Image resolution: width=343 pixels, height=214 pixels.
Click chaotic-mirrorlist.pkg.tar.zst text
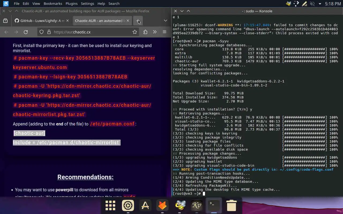coord(49,114)
